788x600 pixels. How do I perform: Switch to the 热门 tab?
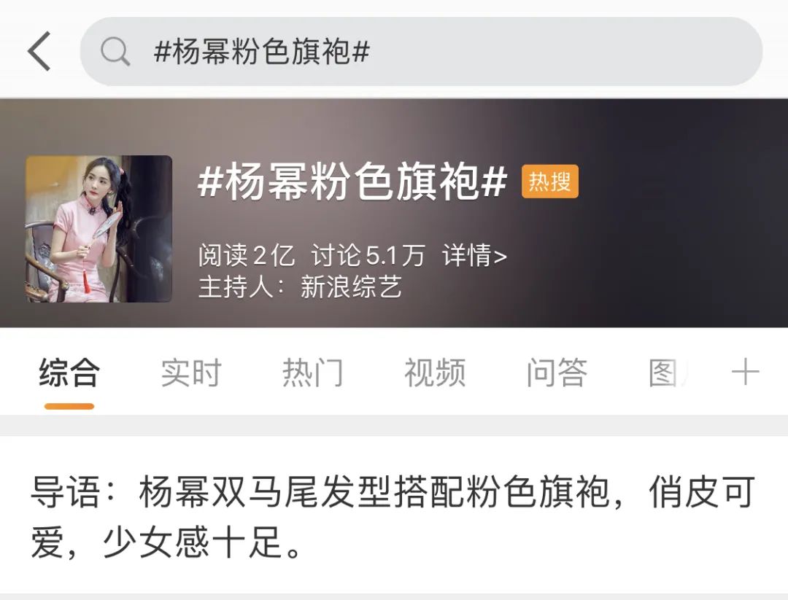point(313,373)
